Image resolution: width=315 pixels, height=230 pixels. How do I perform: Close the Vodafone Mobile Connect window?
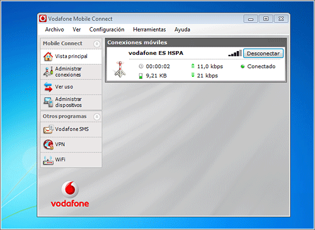pos(281,19)
